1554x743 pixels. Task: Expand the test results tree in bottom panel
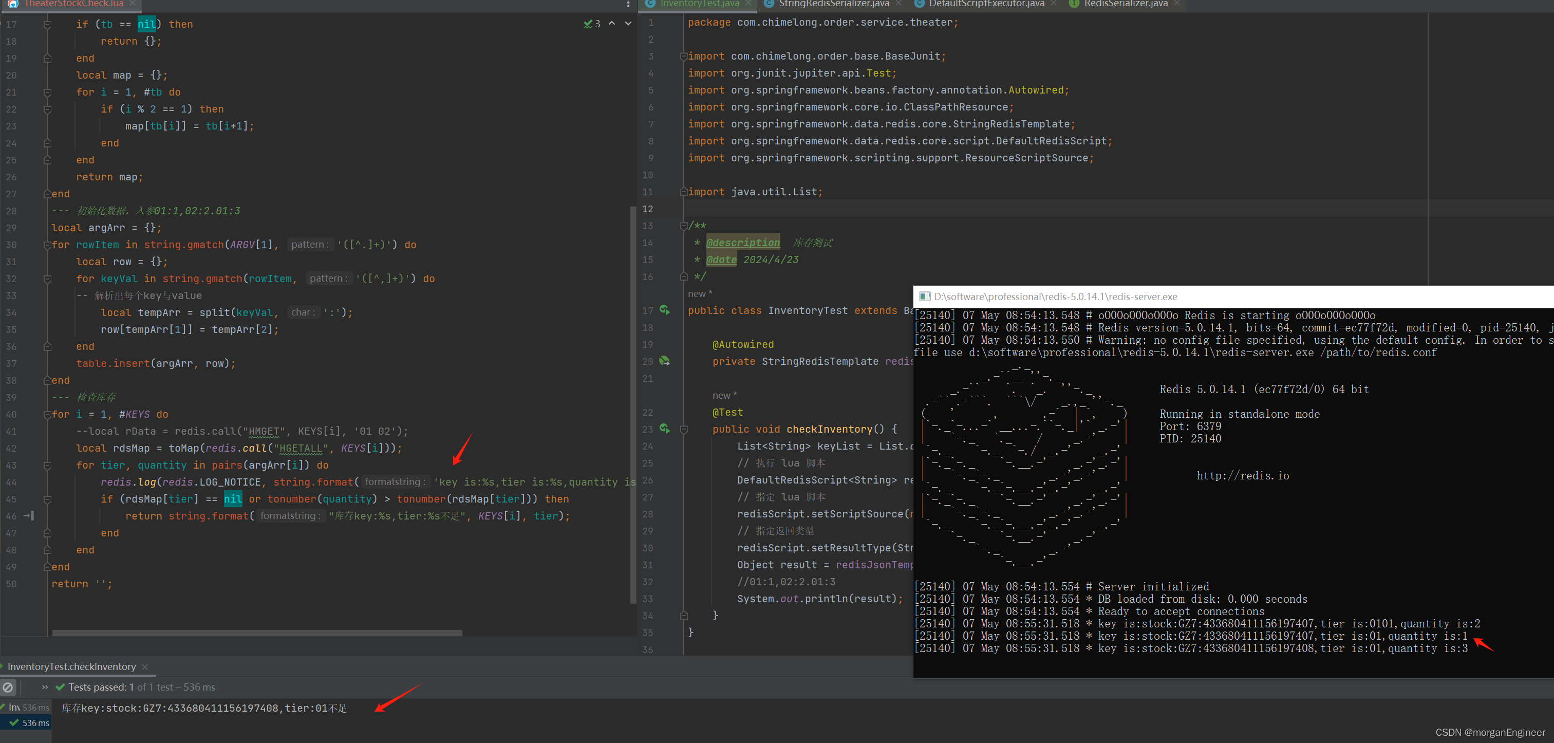tap(43, 686)
